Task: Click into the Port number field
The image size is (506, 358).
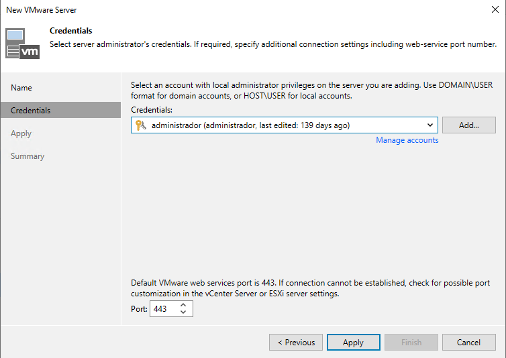Action: pos(162,309)
